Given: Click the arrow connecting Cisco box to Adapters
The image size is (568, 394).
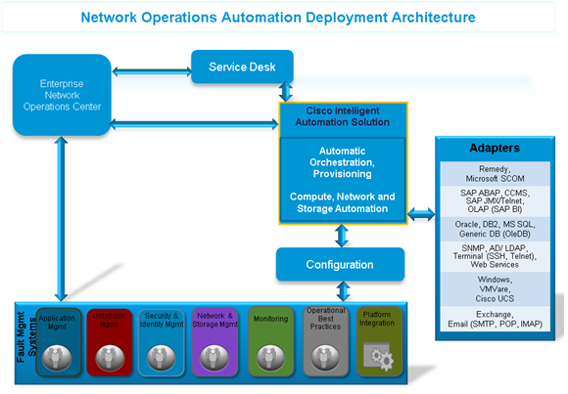Looking at the screenshot, I should (421, 214).
